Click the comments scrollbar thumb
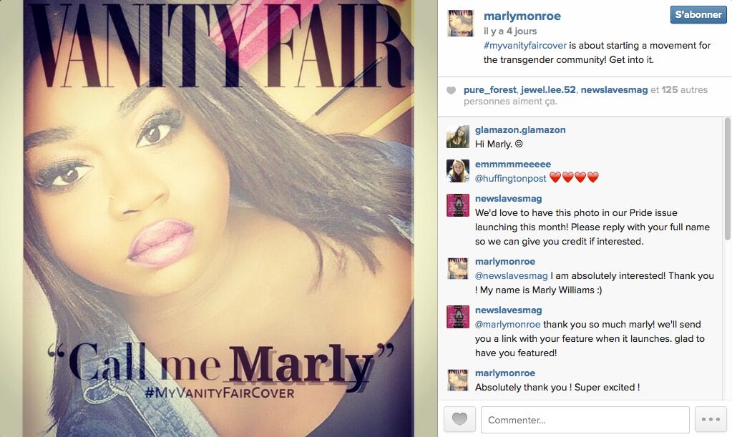The width and height of the screenshot is (732, 437). (x=727, y=180)
